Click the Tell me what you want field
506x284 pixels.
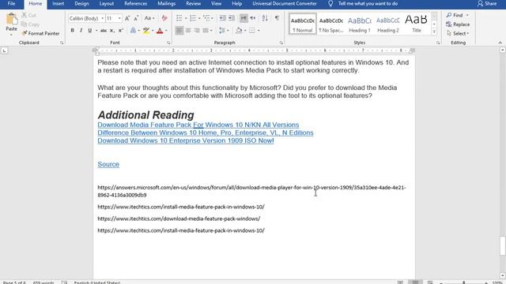tap(363, 4)
